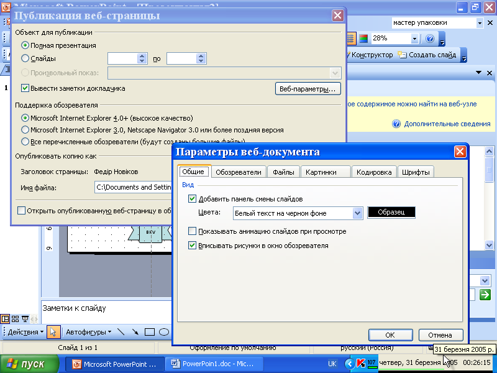497x373 pixels.
Task: Click the мастер упаковки question field
Action: coord(434,23)
